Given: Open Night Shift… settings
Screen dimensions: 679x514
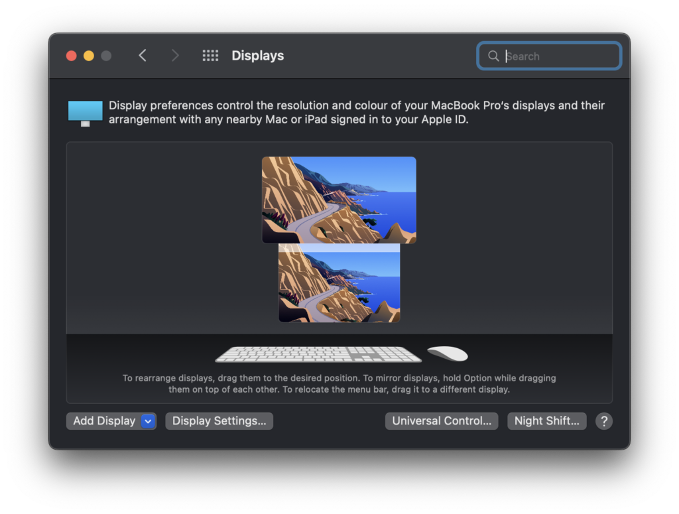Looking at the screenshot, I should click(x=547, y=421).
